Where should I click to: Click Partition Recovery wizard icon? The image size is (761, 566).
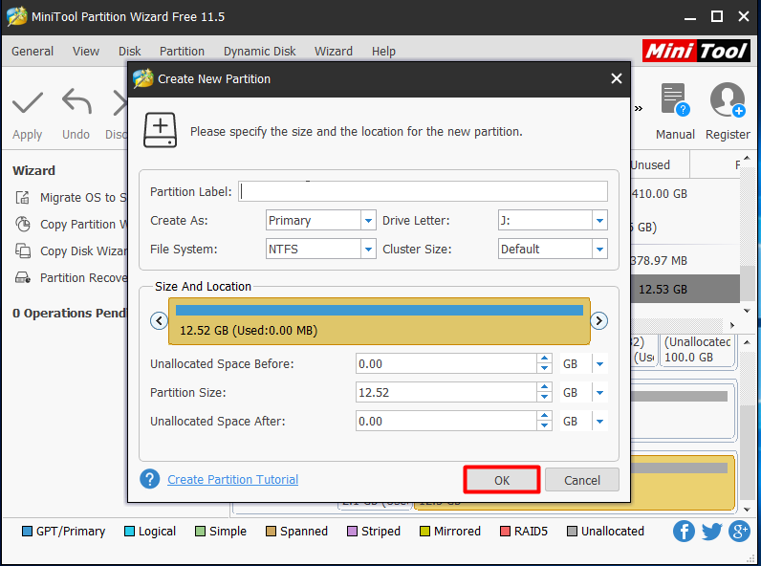[23, 277]
